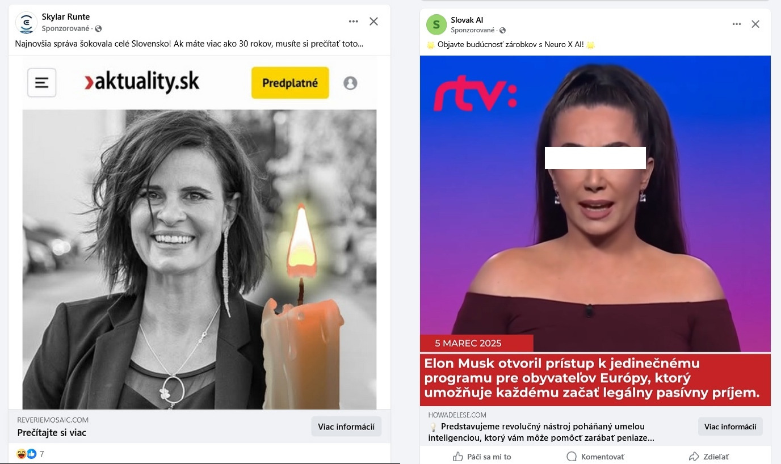This screenshot has width=781, height=464.
Task: Open the Slovak AI page name link
Action: pos(467,20)
